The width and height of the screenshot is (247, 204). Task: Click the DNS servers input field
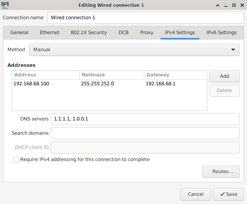145,119
